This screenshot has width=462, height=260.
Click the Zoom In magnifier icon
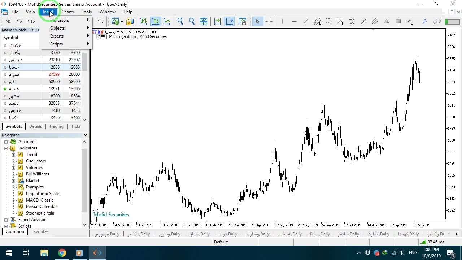coord(180,21)
